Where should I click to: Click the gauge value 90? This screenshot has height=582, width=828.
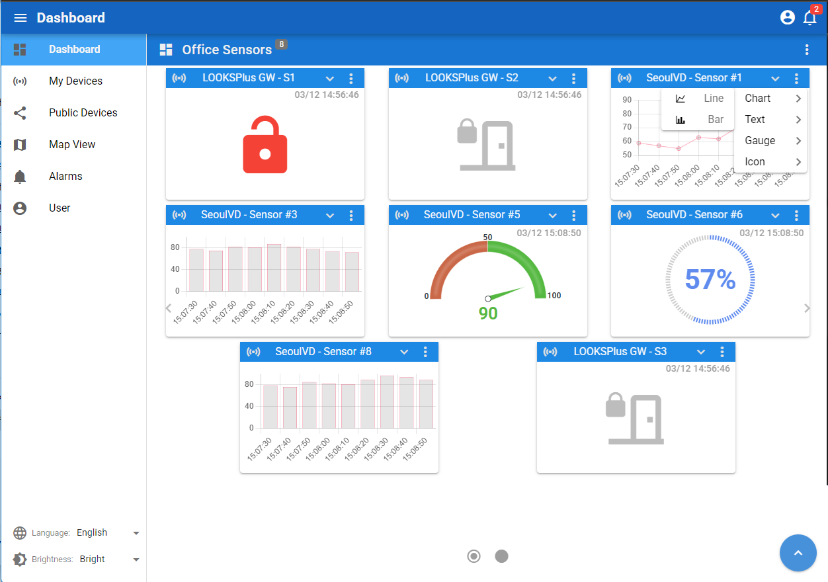(488, 313)
